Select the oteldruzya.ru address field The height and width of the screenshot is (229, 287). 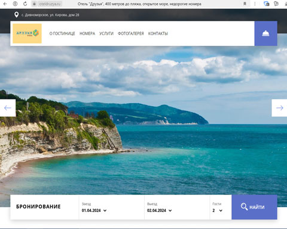tap(50, 4)
